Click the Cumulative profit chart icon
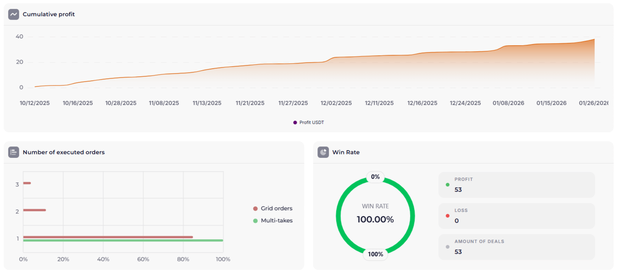 click(x=14, y=14)
